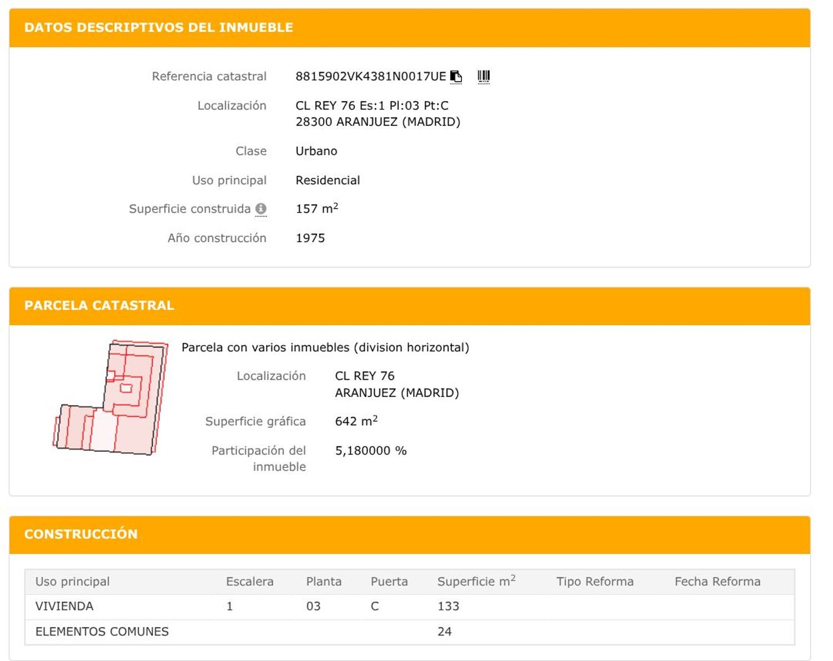Open the info icon for Superficie construida
The image size is (833, 661).
(x=261, y=209)
